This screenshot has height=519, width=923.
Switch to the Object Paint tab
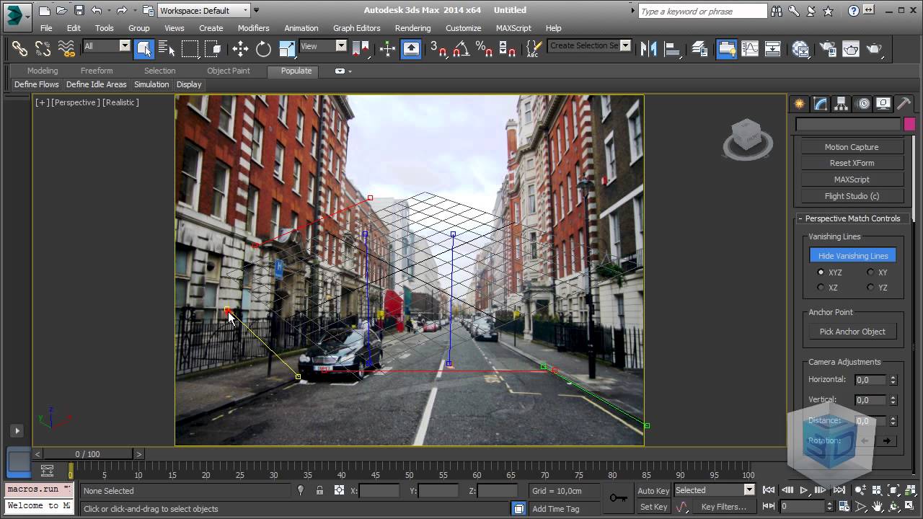(x=229, y=71)
